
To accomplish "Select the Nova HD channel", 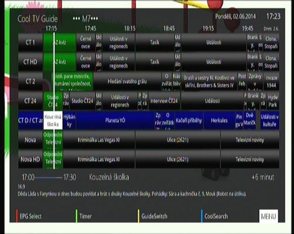I will [31, 160].
